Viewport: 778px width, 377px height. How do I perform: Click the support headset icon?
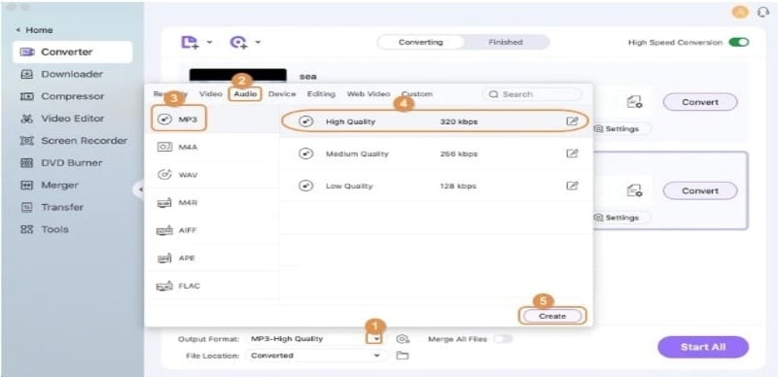[x=762, y=13]
